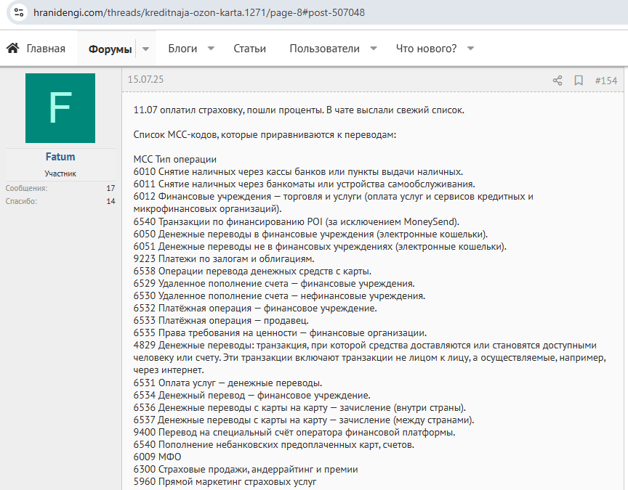Share post #154 using the share icon
The image size is (628, 490).
pos(557,81)
